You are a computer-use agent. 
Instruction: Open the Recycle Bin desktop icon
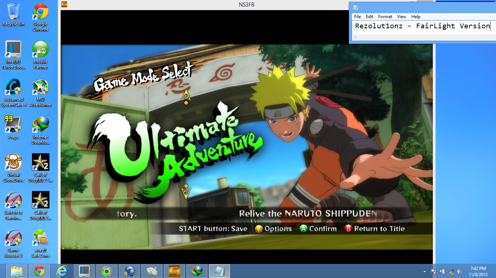click(x=13, y=14)
